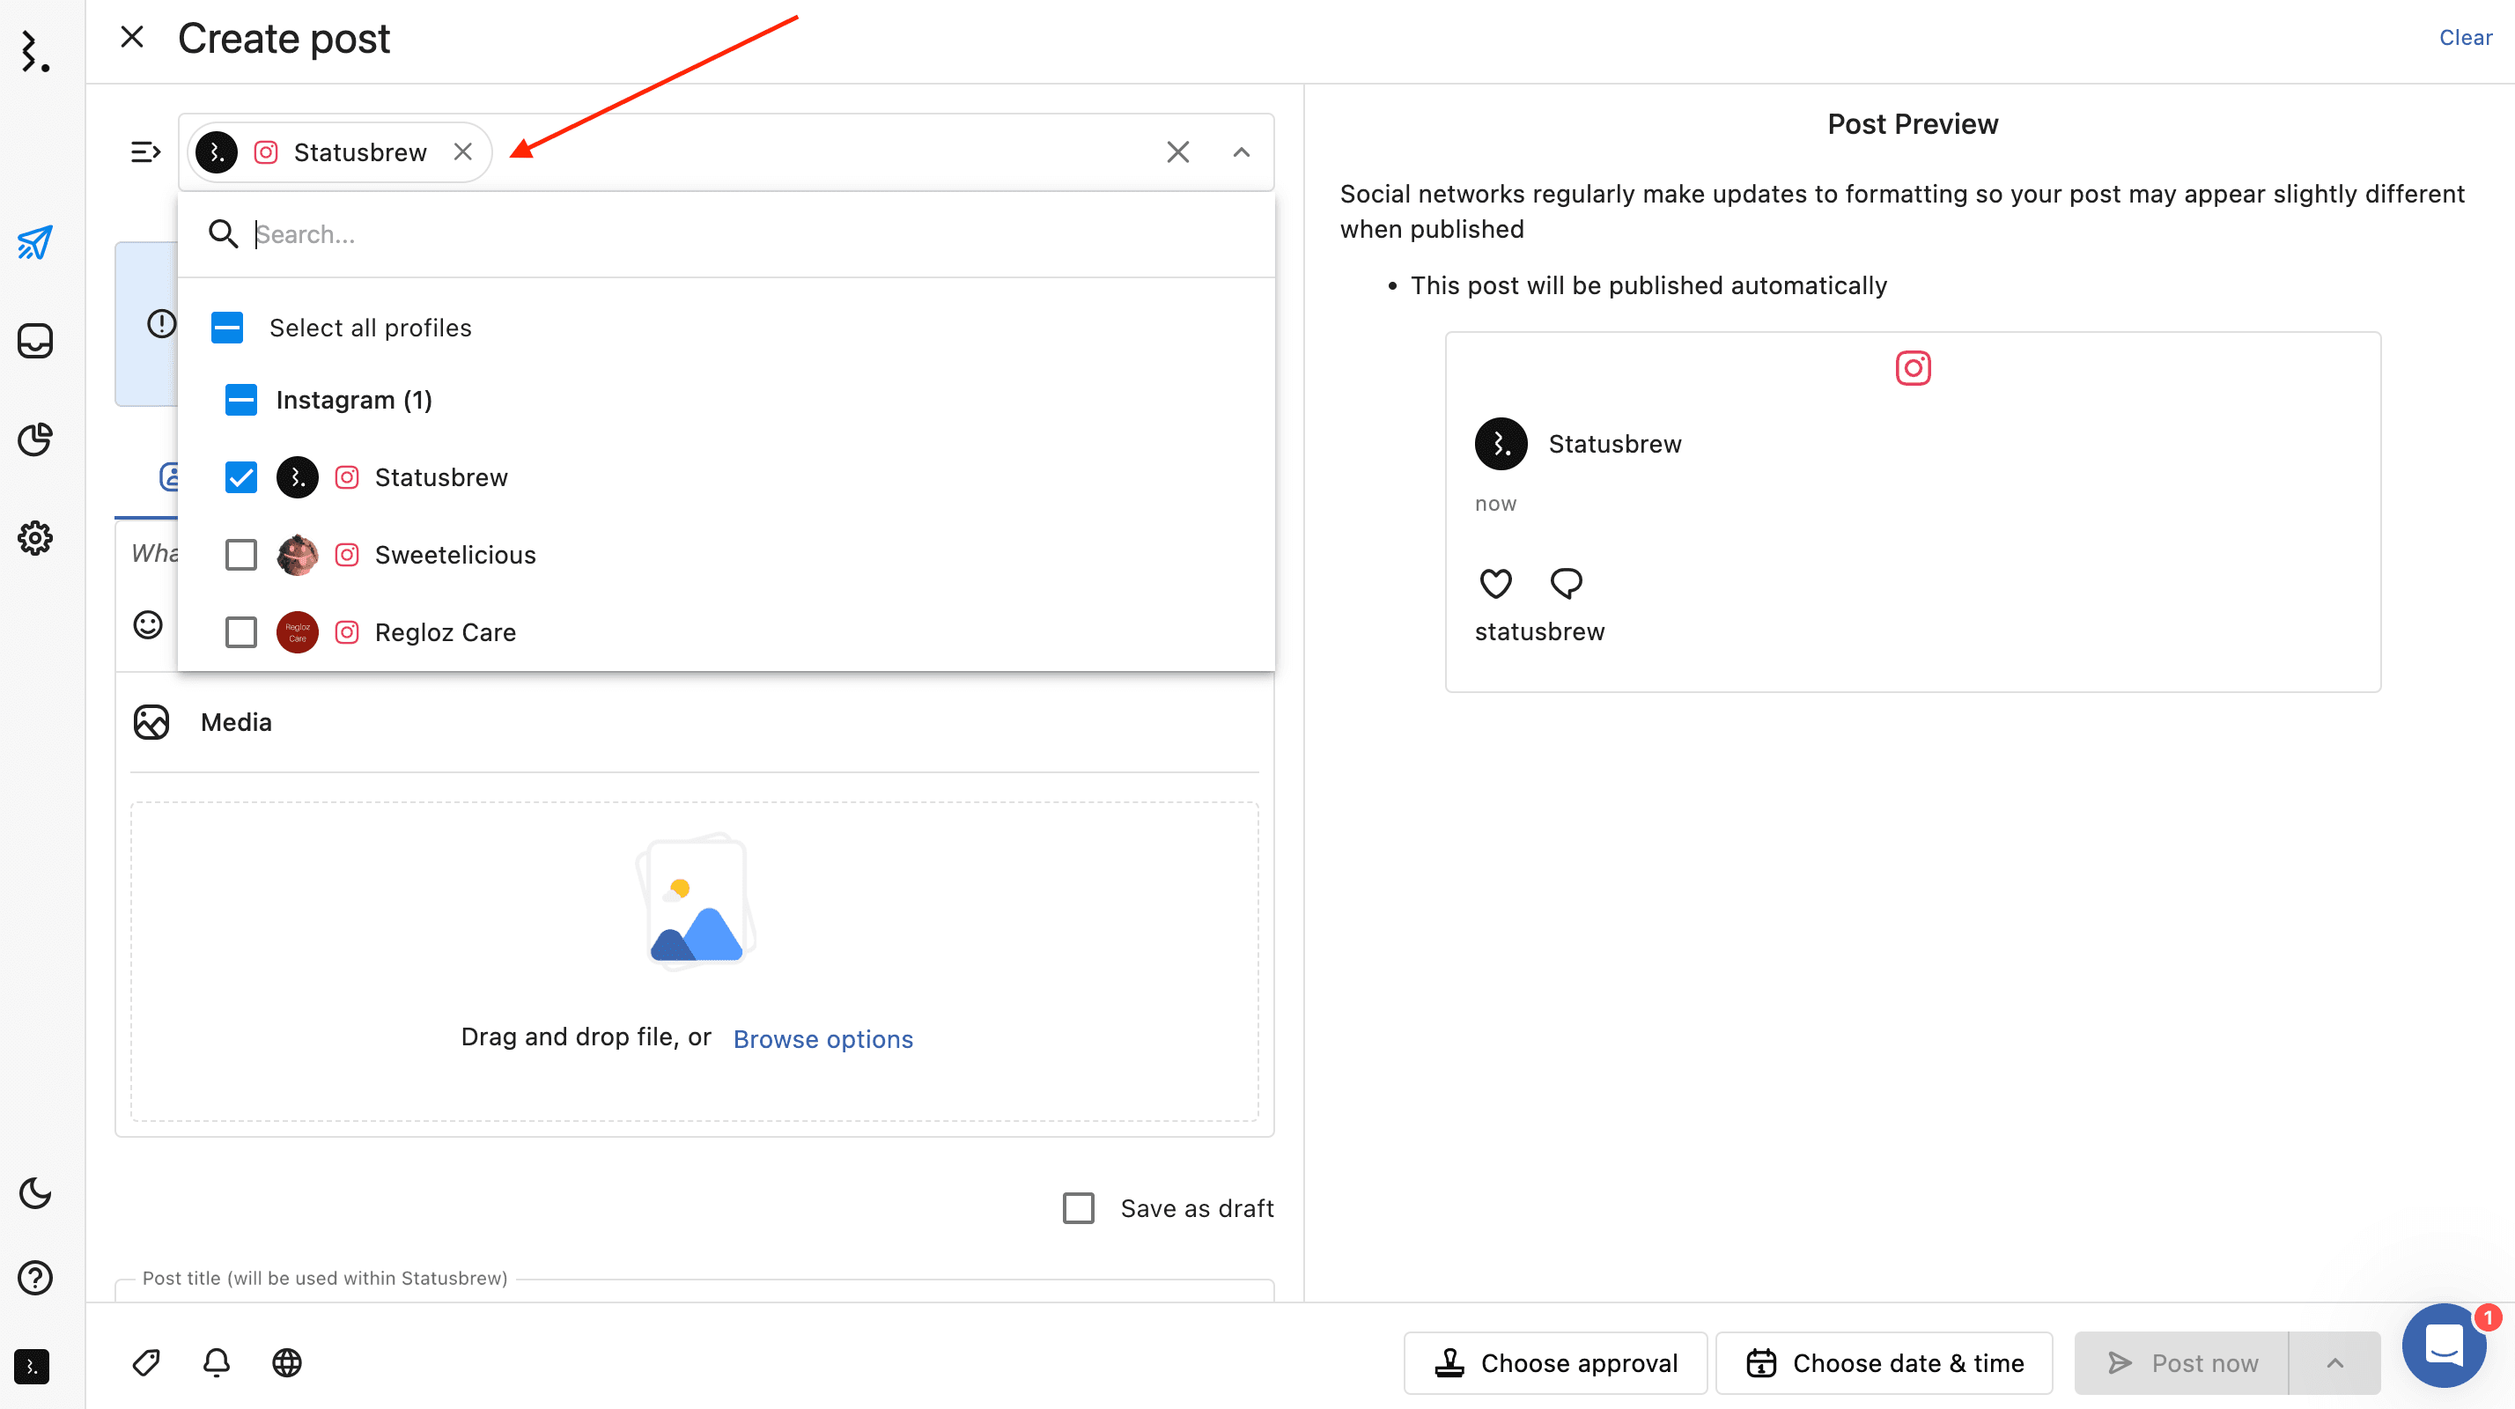Uncheck the Statusbrew profile checkbox
The width and height of the screenshot is (2515, 1409).
tap(240, 477)
